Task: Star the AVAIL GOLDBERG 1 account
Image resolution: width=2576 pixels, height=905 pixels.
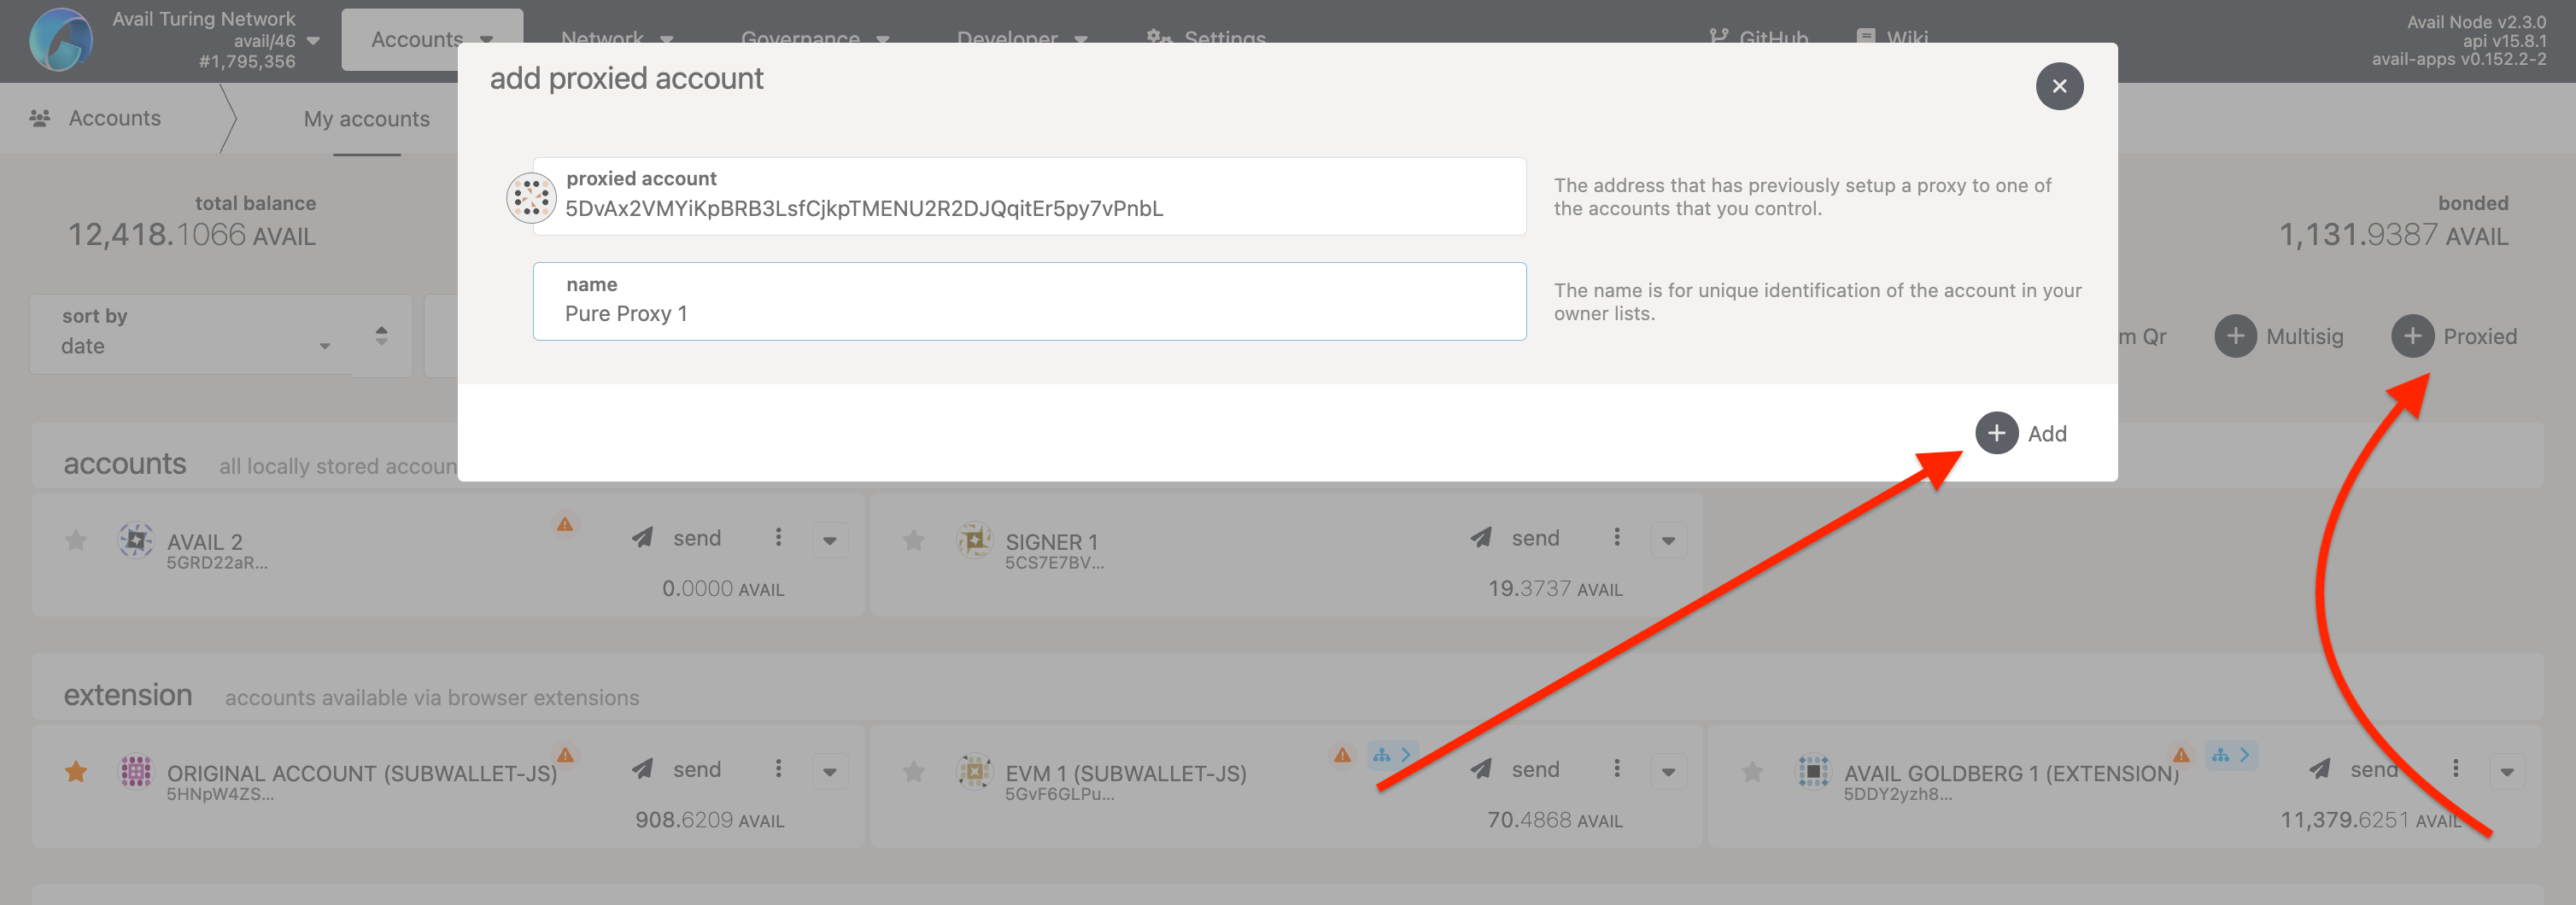Action: point(1752,771)
